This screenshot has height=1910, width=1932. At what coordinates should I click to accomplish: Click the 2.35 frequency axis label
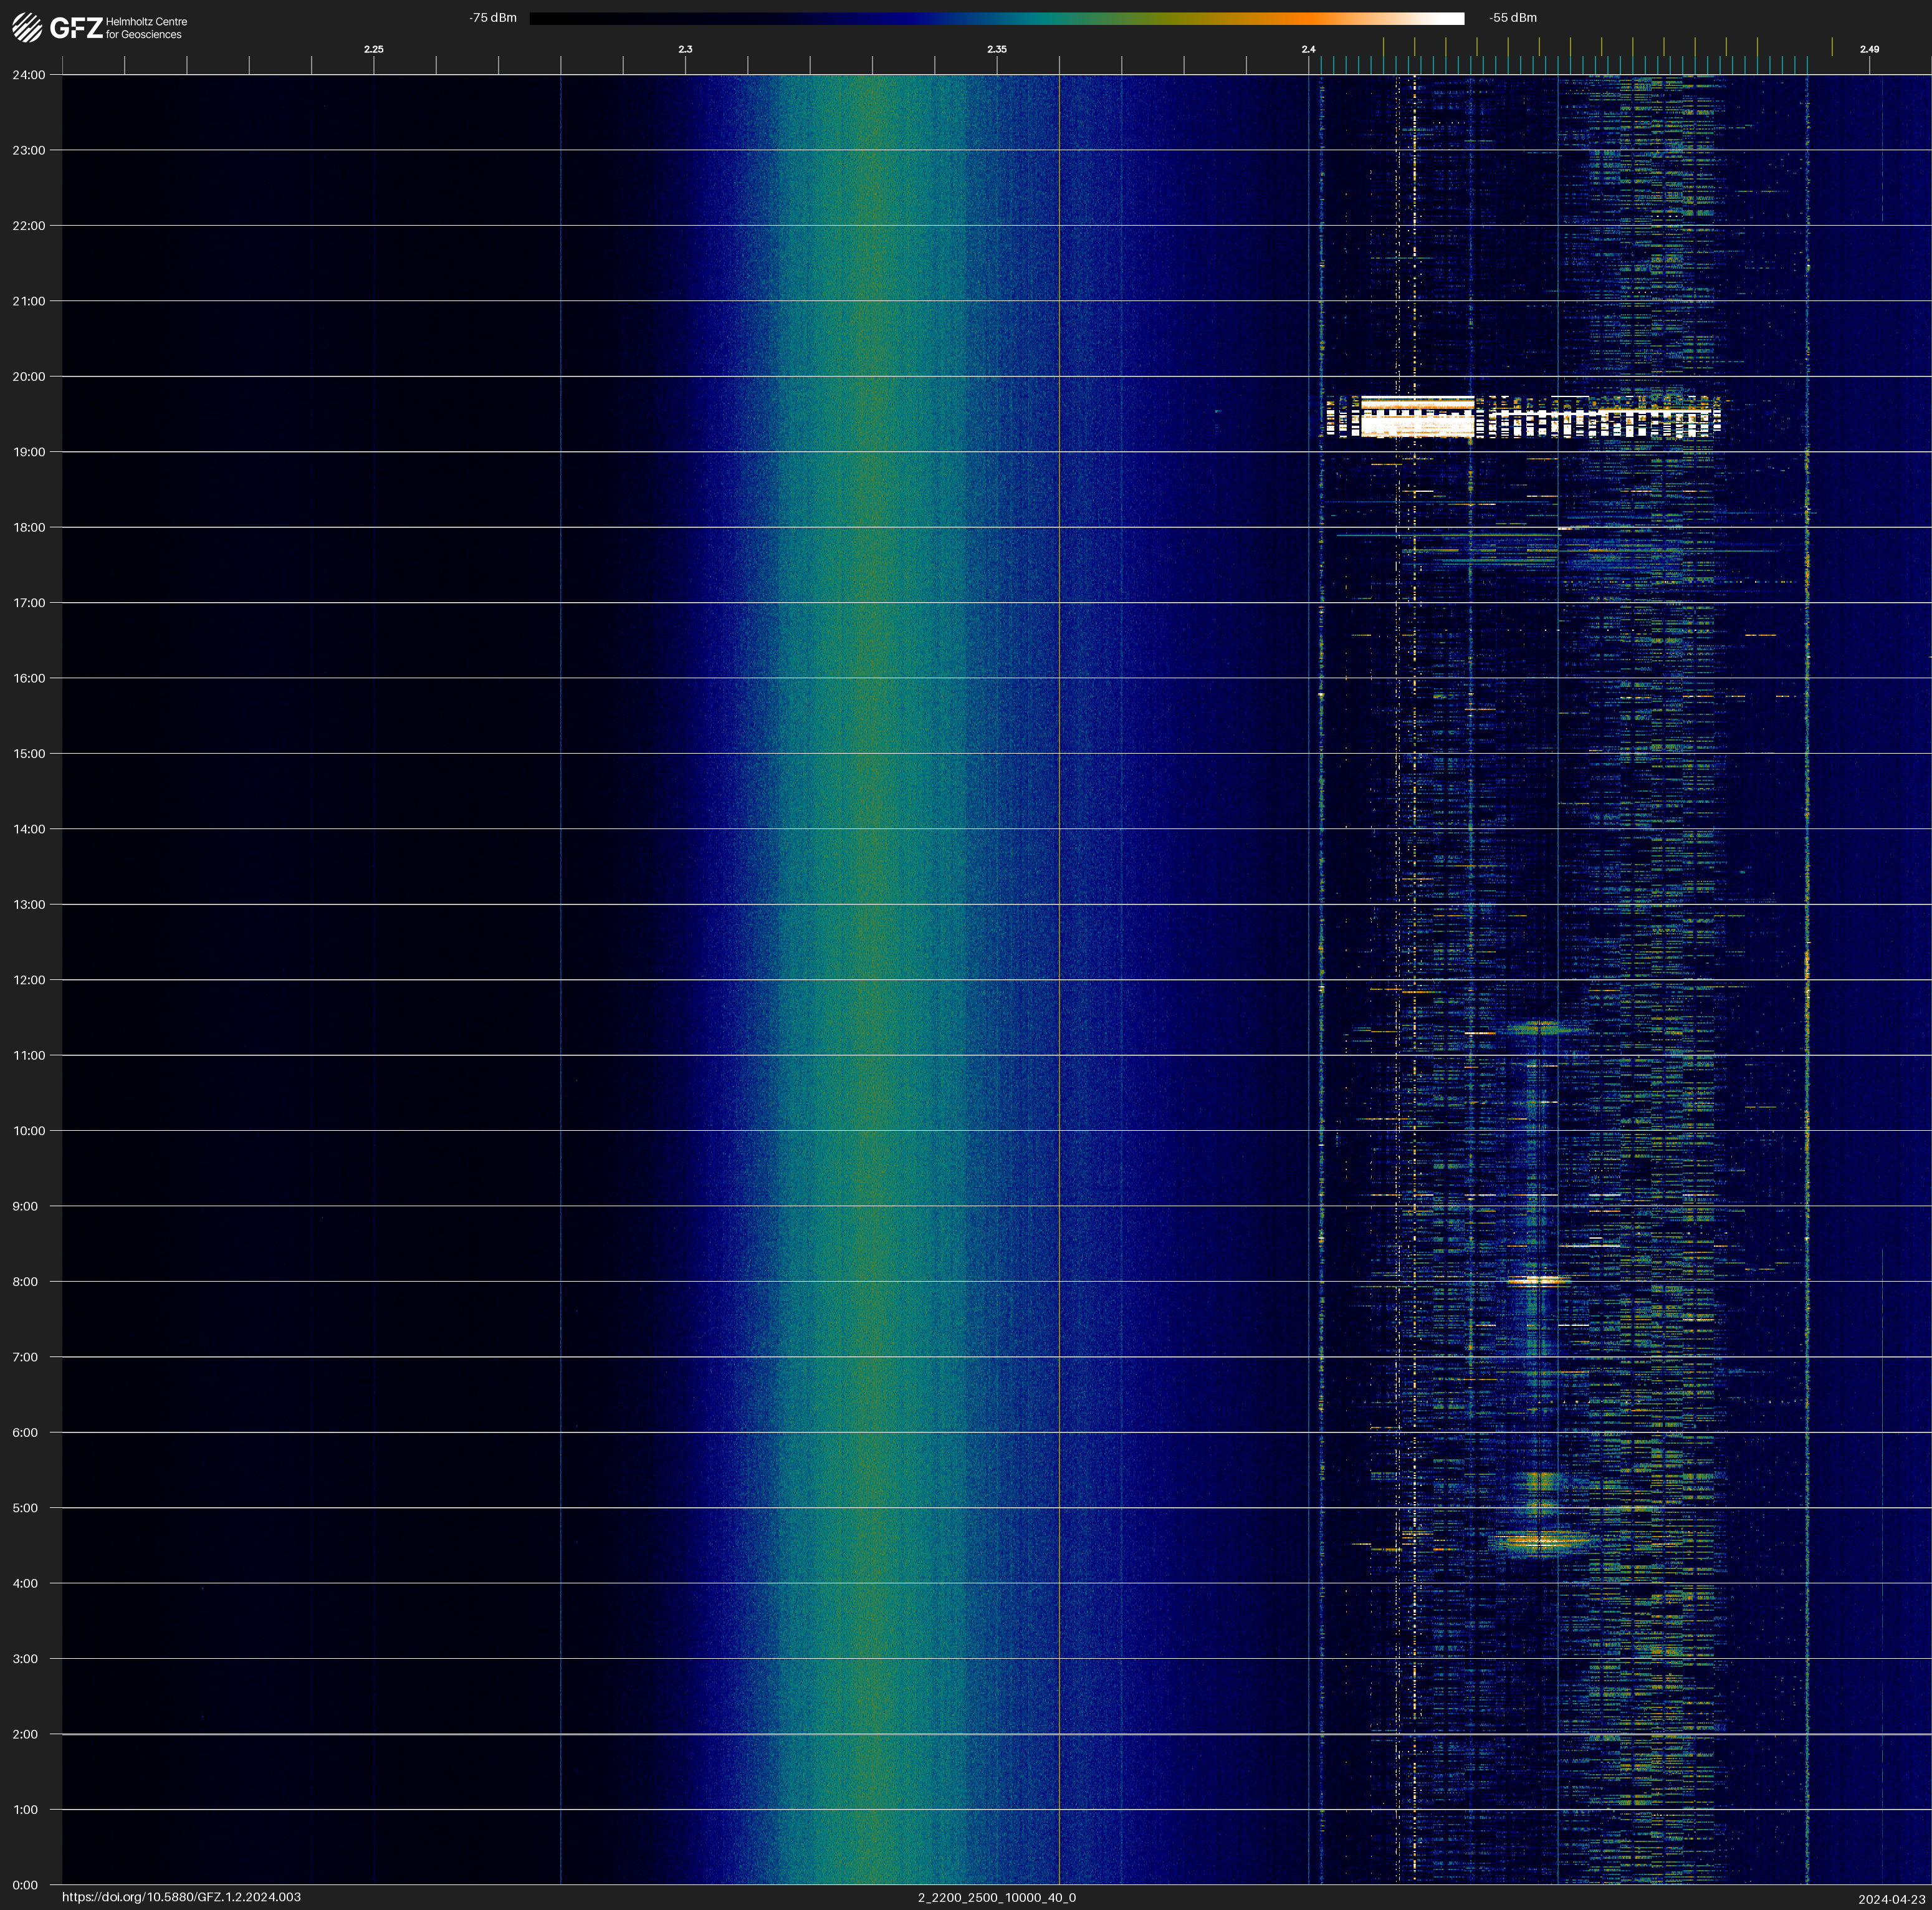click(997, 49)
